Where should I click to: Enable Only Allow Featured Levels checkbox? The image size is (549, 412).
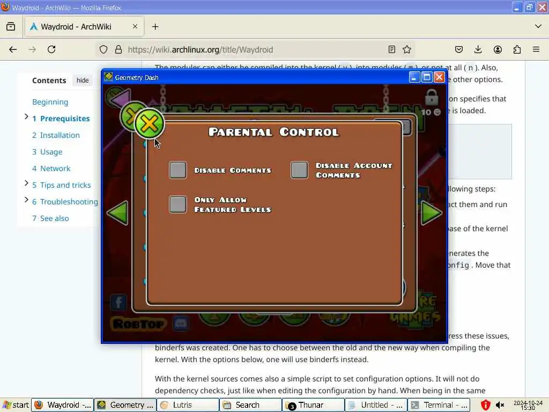point(178,204)
